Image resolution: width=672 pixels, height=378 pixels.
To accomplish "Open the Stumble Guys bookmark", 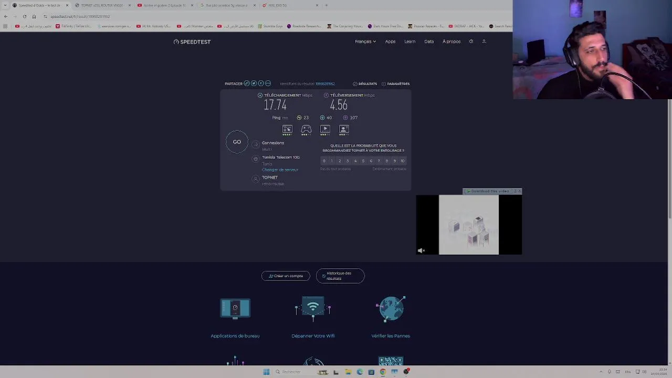I will (269, 26).
